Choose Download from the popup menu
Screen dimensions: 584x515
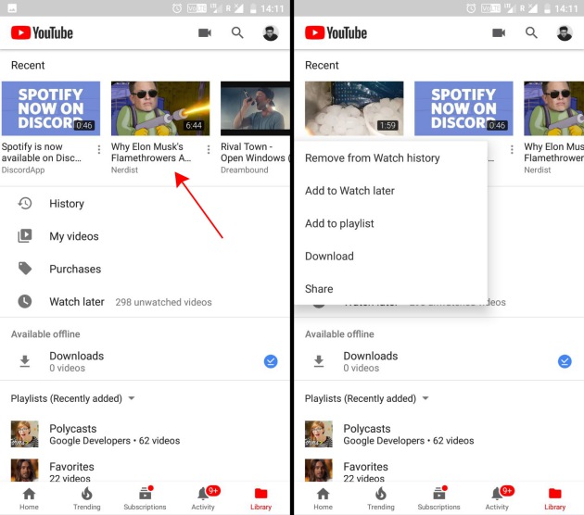click(390, 257)
